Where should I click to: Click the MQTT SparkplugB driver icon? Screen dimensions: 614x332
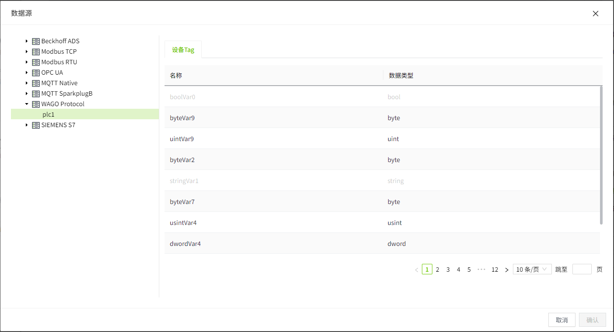point(36,93)
